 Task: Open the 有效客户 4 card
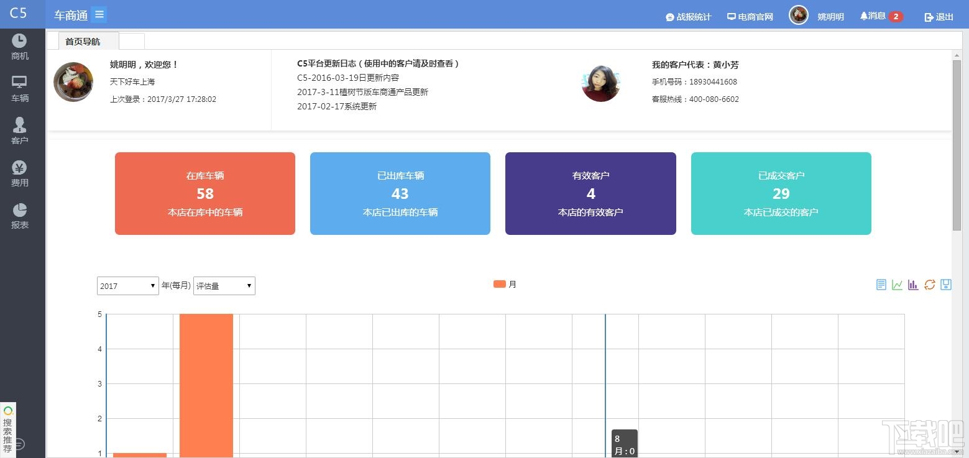click(590, 194)
